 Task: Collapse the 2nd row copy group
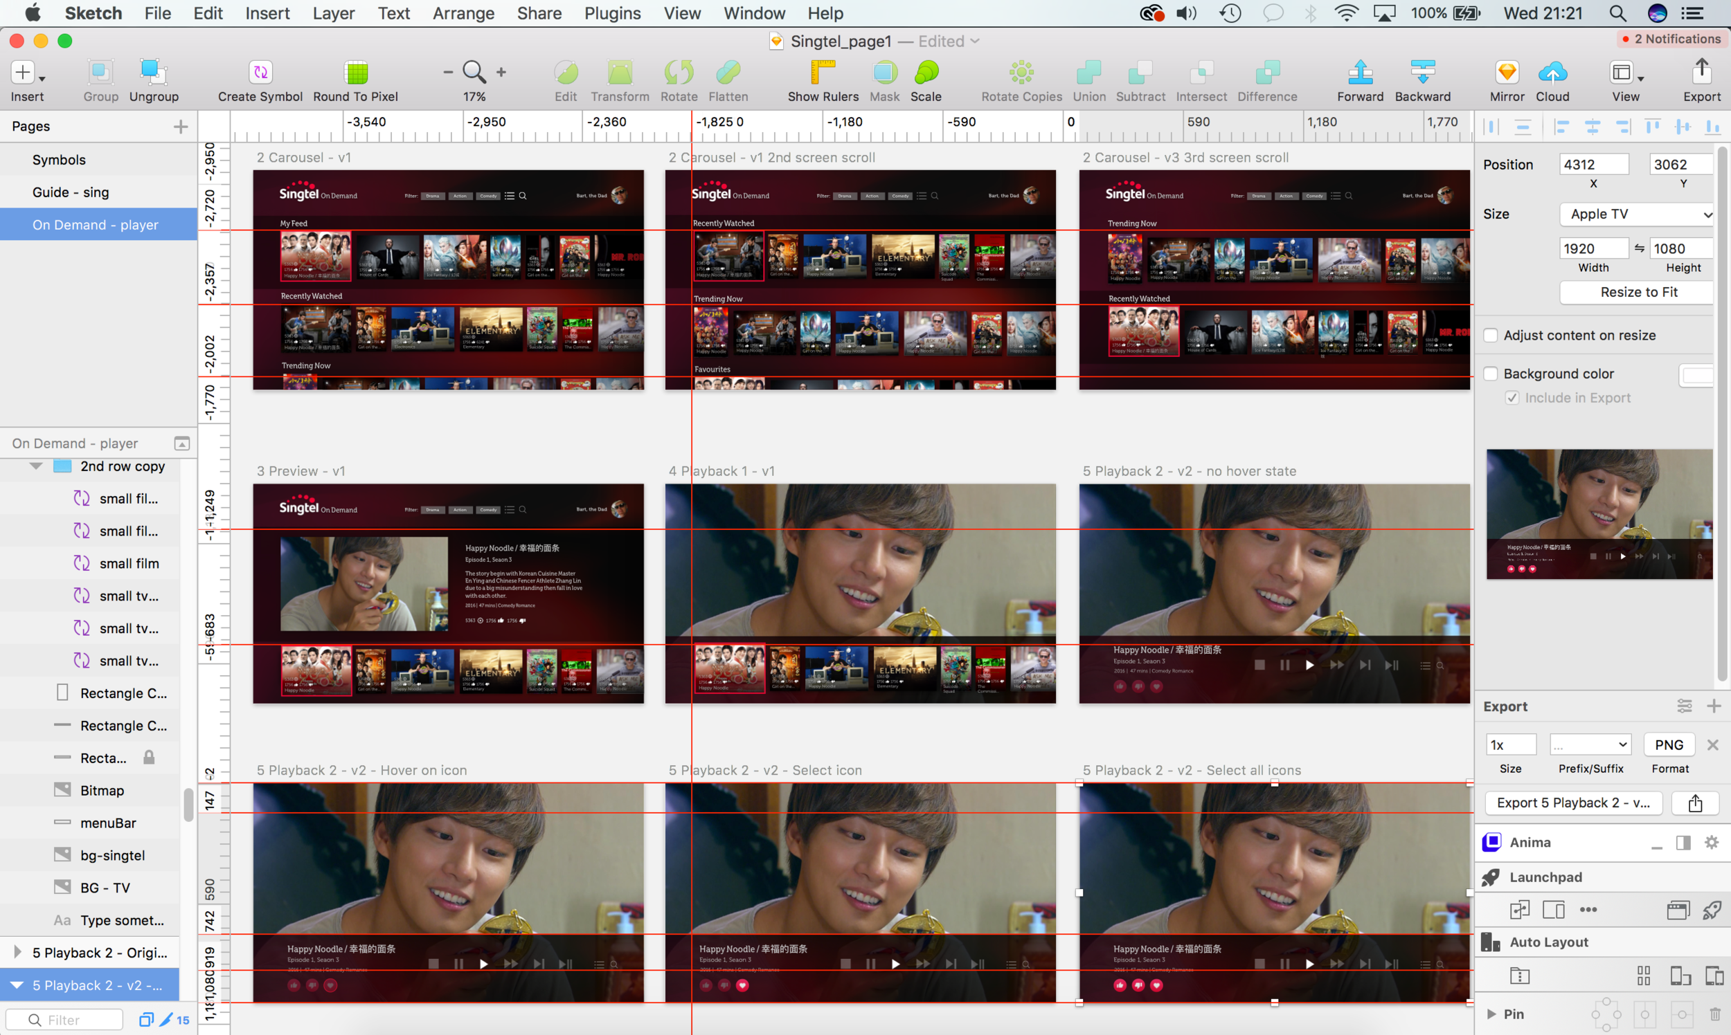pos(36,466)
